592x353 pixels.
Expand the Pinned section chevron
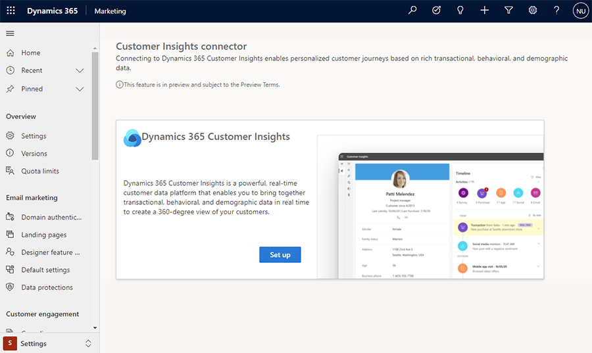point(80,89)
